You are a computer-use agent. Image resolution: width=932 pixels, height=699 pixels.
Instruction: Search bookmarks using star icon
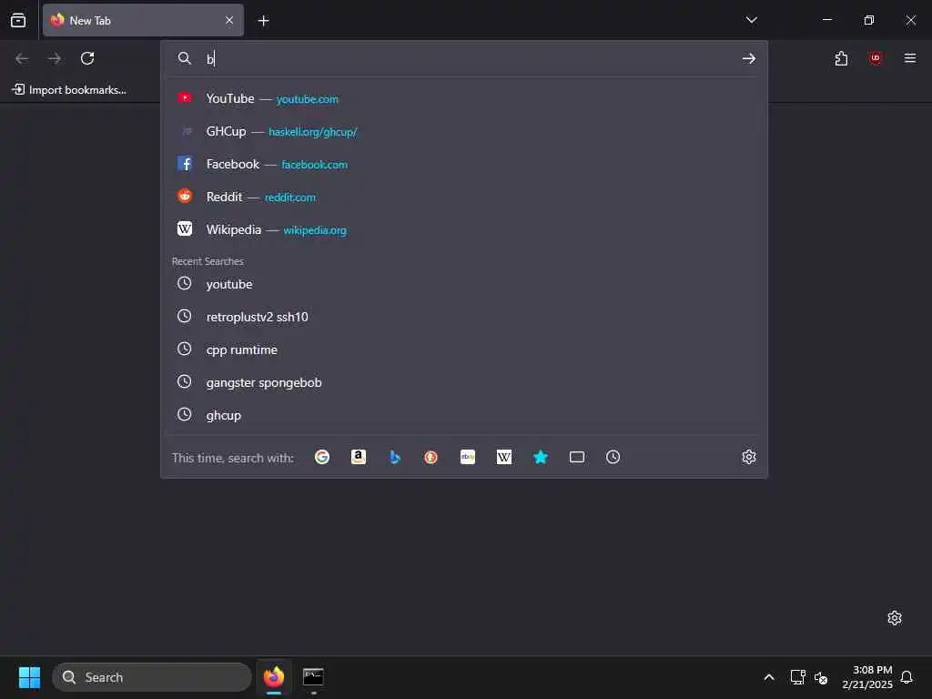click(x=541, y=457)
